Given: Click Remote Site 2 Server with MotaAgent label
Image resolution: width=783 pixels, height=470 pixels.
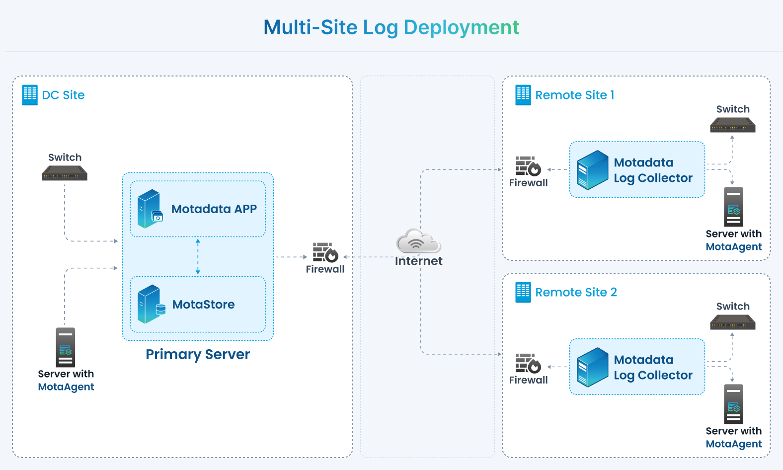Looking at the screenshot, I should [x=734, y=438].
